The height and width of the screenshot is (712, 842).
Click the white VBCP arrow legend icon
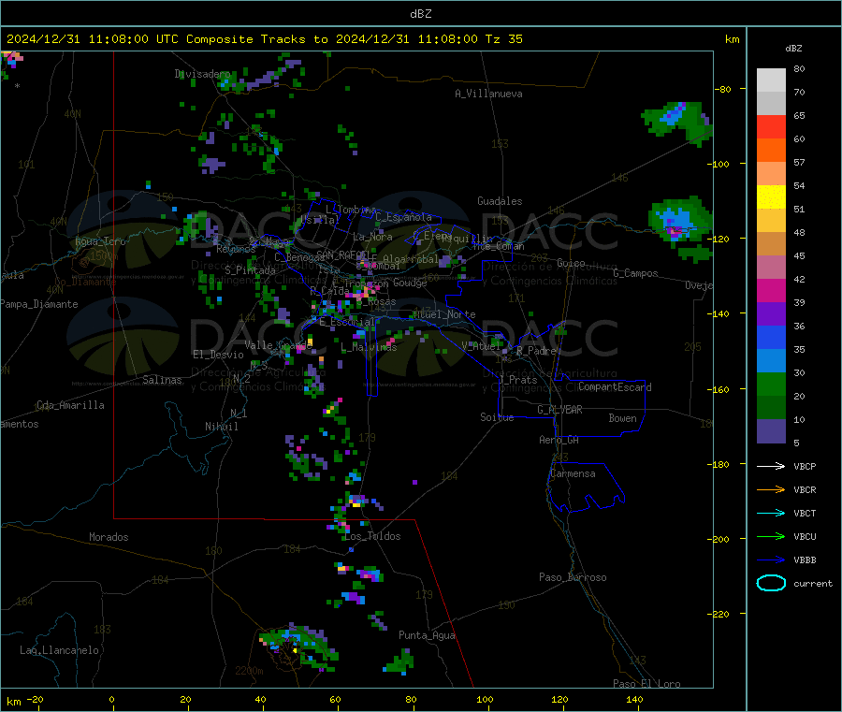point(771,466)
